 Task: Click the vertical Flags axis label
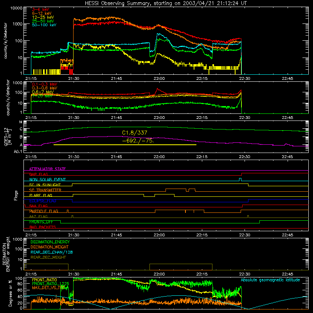coord(16,195)
